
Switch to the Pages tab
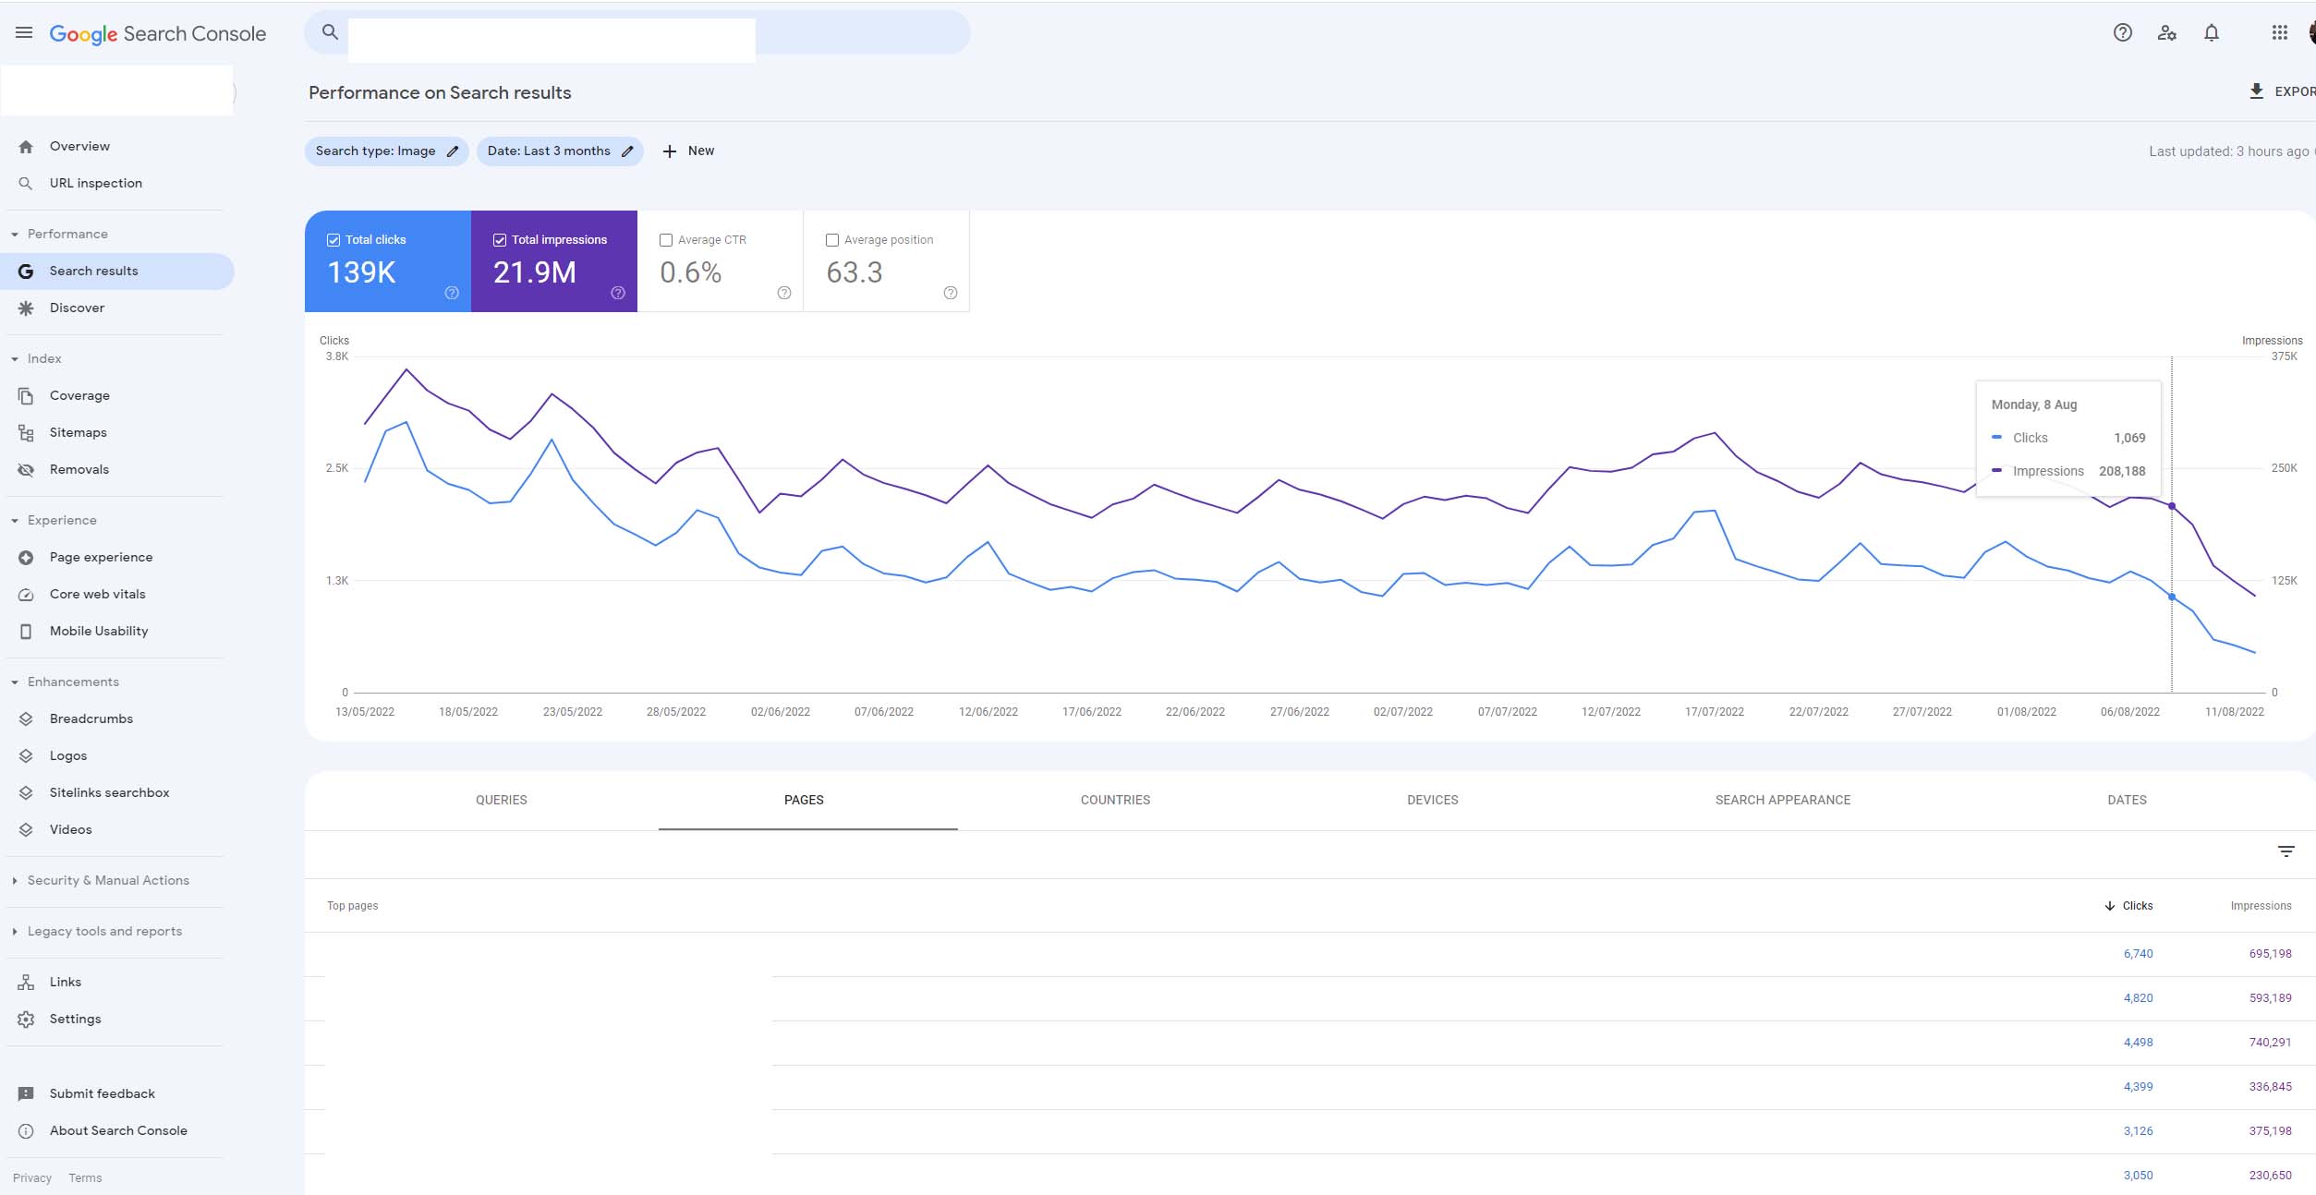(804, 801)
